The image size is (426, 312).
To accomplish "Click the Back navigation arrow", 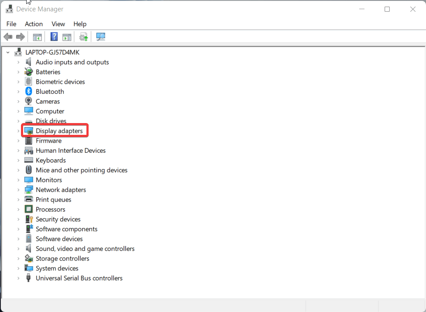I will tap(8, 37).
